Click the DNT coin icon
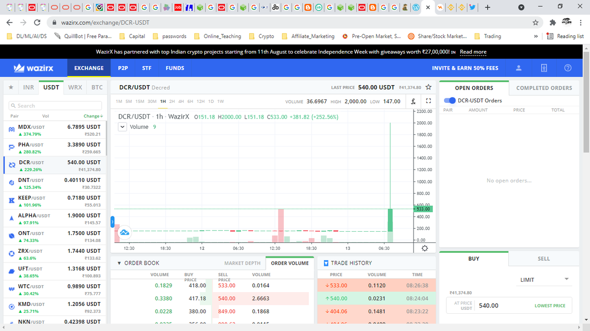The width and height of the screenshot is (590, 331). pyautogui.click(x=11, y=183)
